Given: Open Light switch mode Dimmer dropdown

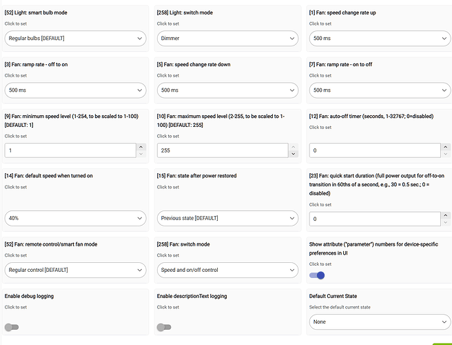Looking at the screenshot, I should point(228,39).
